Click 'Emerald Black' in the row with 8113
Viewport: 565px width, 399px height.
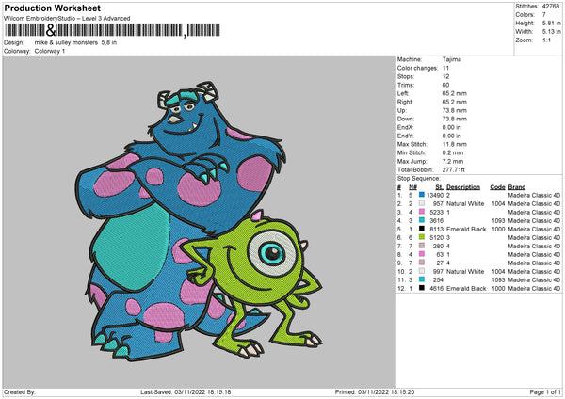[466, 229]
